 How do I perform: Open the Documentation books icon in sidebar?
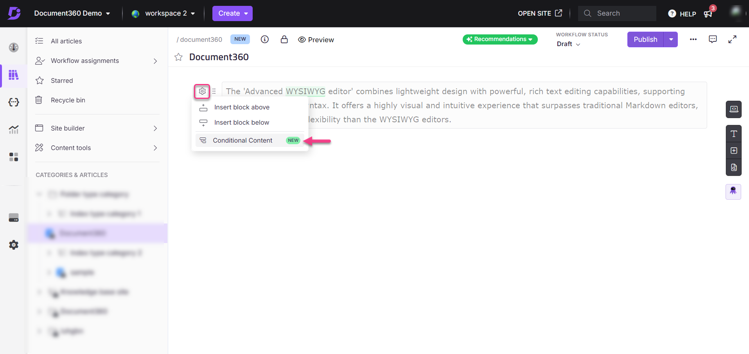coord(14,75)
